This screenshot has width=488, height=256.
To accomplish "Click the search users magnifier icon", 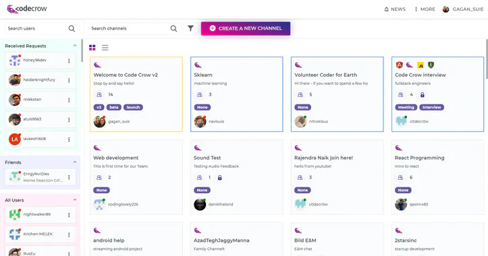I will (72, 28).
